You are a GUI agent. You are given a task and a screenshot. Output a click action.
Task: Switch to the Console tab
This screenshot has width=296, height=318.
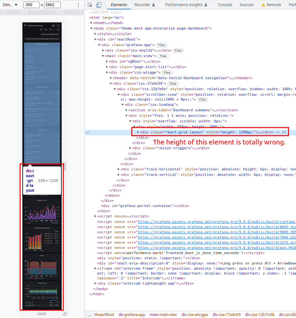[x=225, y=5]
